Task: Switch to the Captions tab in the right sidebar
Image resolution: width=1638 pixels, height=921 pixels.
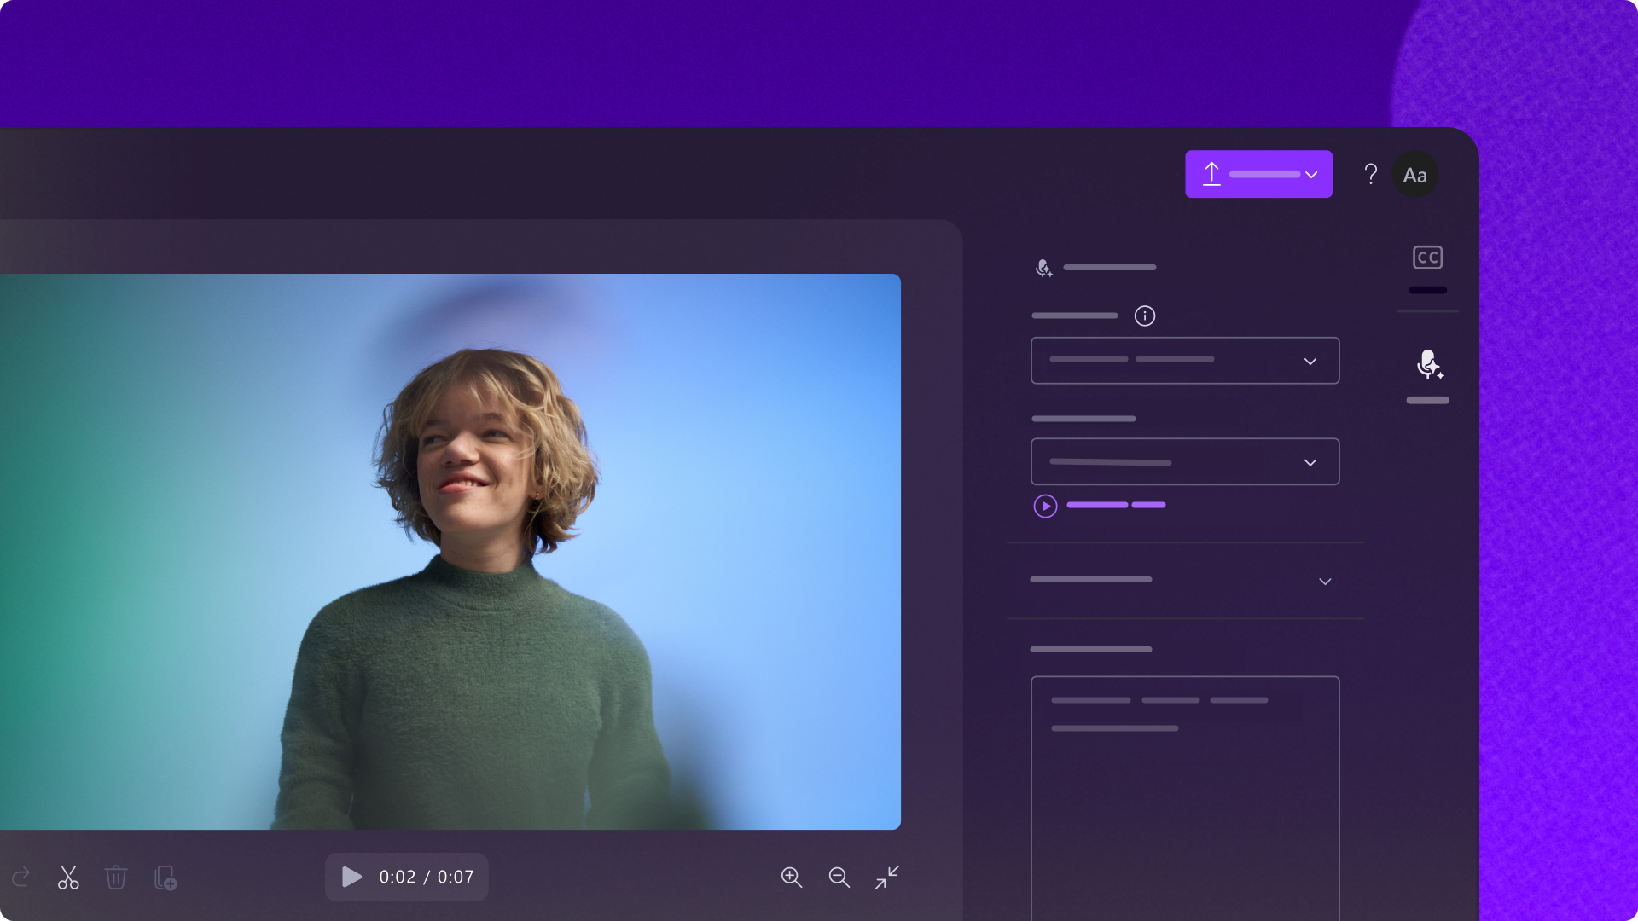Action: [1427, 257]
